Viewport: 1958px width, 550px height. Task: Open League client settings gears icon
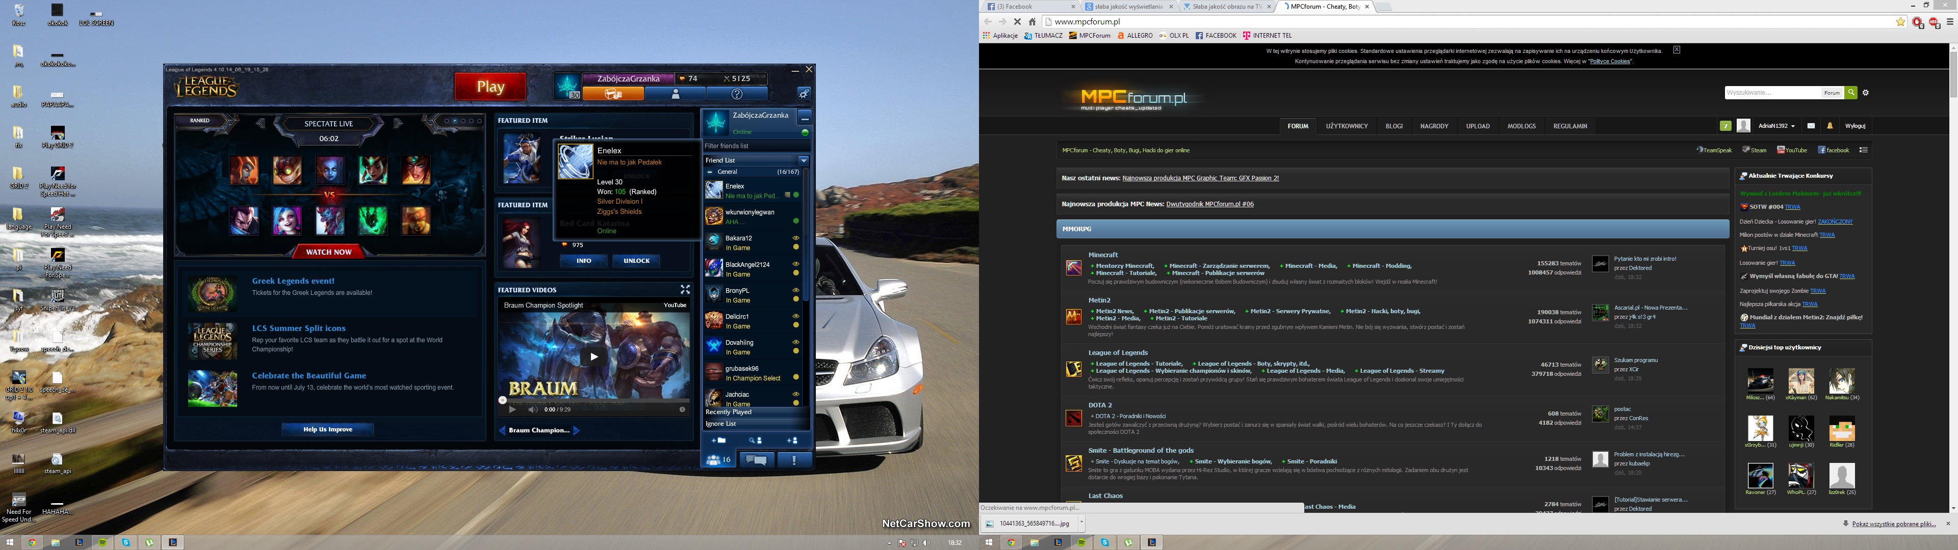pos(804,93)
